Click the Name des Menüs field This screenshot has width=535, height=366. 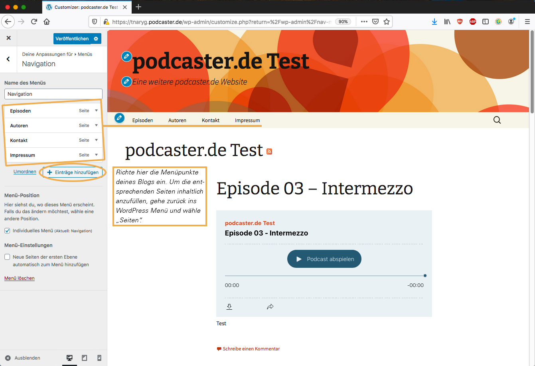(53, 94)
